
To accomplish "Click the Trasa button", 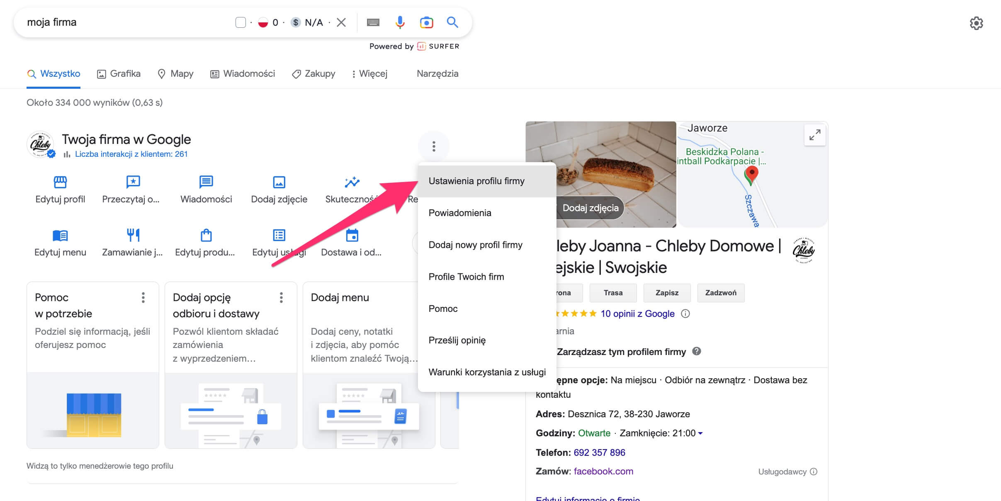I will [613, 293].
